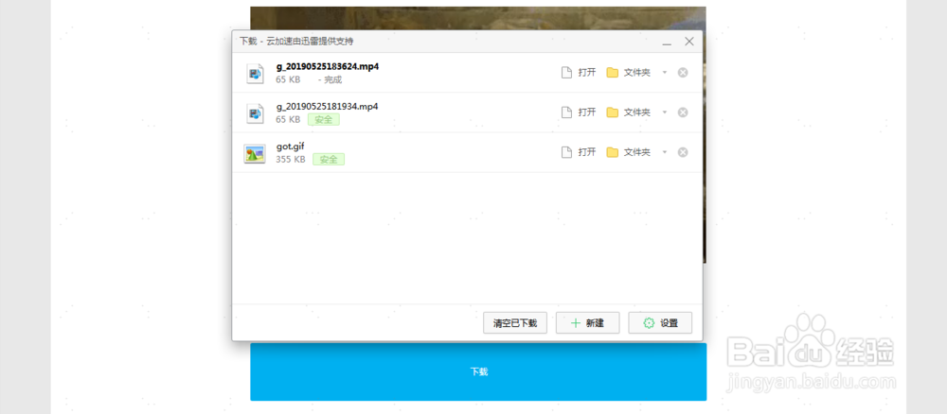Show g_20190525183624.mp4 in 文件夹

(x=629, y=73)
